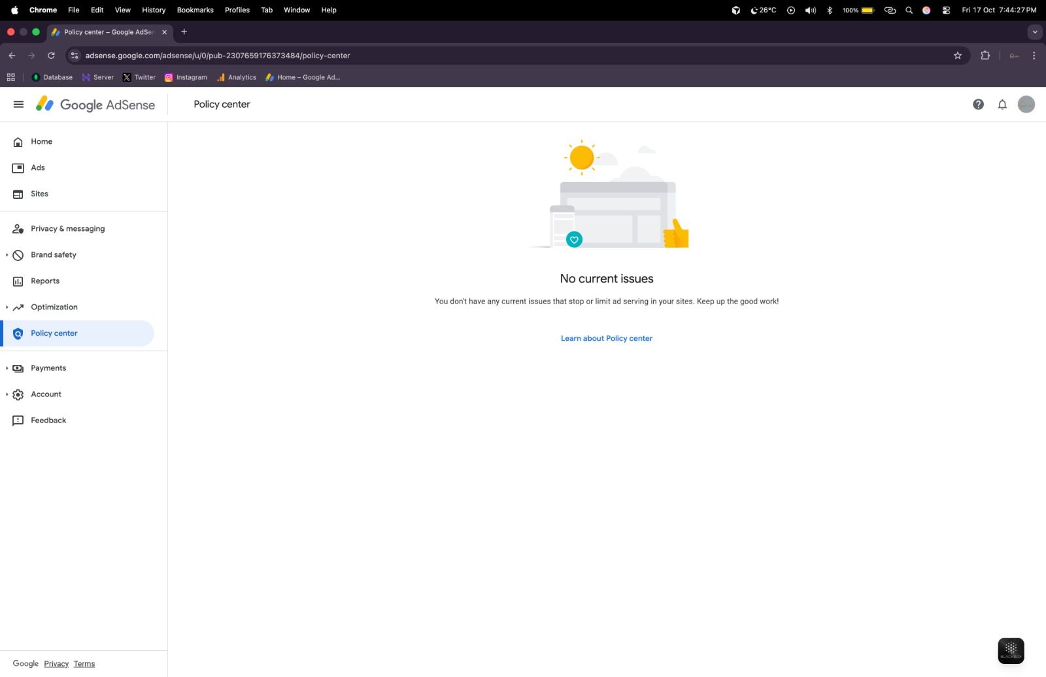Open the Profiles menu

(237, 10)
